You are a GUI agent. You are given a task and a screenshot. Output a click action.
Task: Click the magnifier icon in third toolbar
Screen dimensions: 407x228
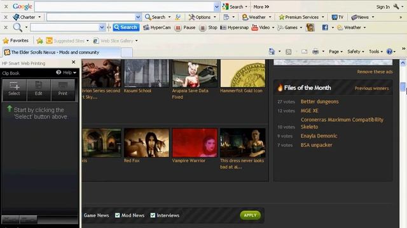tap(17, 27)
